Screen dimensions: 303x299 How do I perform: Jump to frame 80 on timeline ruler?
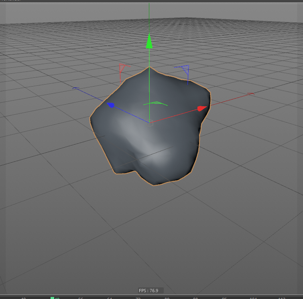167,298
